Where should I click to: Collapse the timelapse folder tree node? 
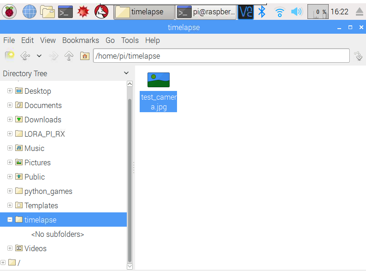[10, 220]
